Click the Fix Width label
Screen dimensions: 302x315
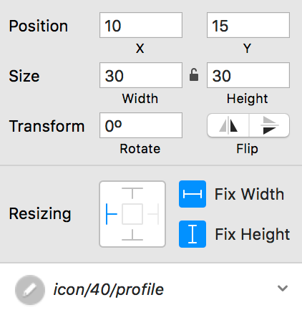[x=249, y=194]
